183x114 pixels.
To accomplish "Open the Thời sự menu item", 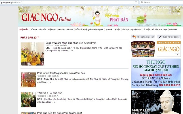I will tap(33, 29).
